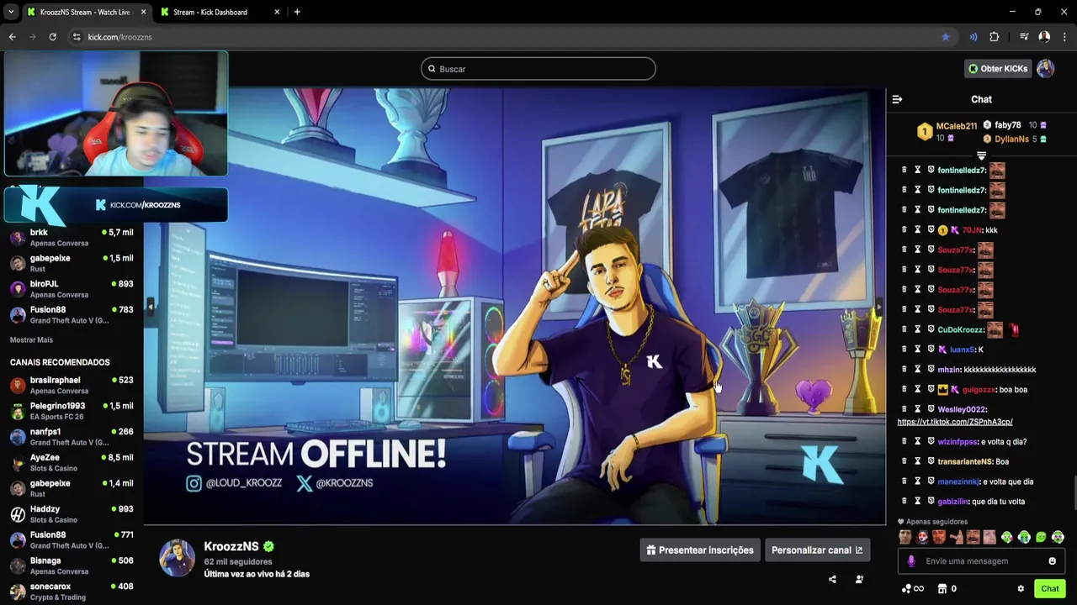Open 'Personalizar canal' button
Image resolution: width=1077 pixels, height=605 pixels.
pyautogui.click(x=817, y=550)
